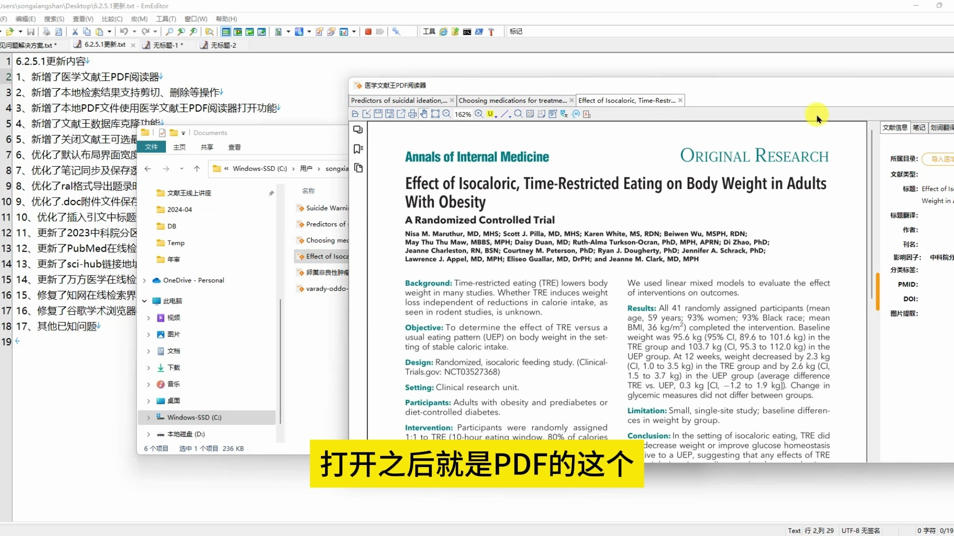Viewport: 954px width, 536px height.
Task: Click the note edit icon in PDF toolbar
Action: tap(553, 114)
